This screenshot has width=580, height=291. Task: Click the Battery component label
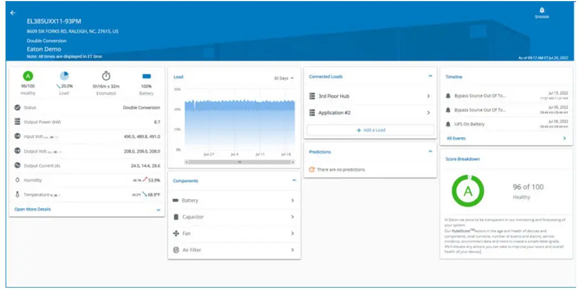[190, 200]
